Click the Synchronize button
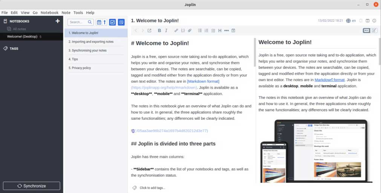The width and height of the screenshot is (381, 193). pyautogui.click(x=32, y=186)
